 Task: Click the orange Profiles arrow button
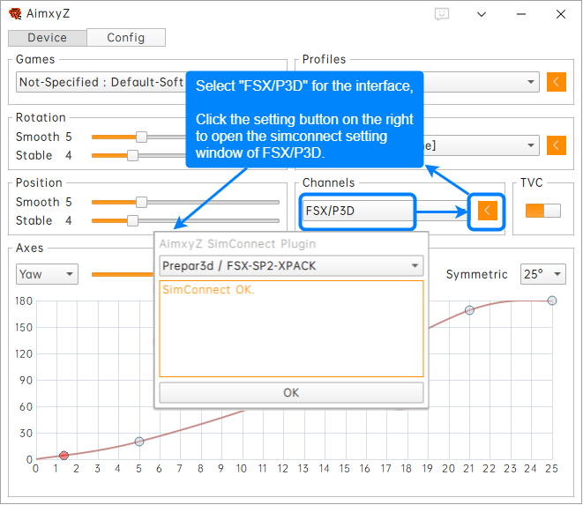point(556,82)
